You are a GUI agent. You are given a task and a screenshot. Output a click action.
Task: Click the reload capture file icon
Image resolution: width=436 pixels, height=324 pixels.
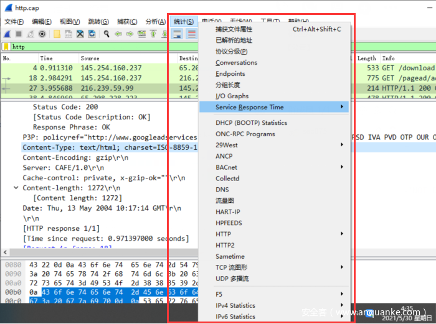coord(92,34)
